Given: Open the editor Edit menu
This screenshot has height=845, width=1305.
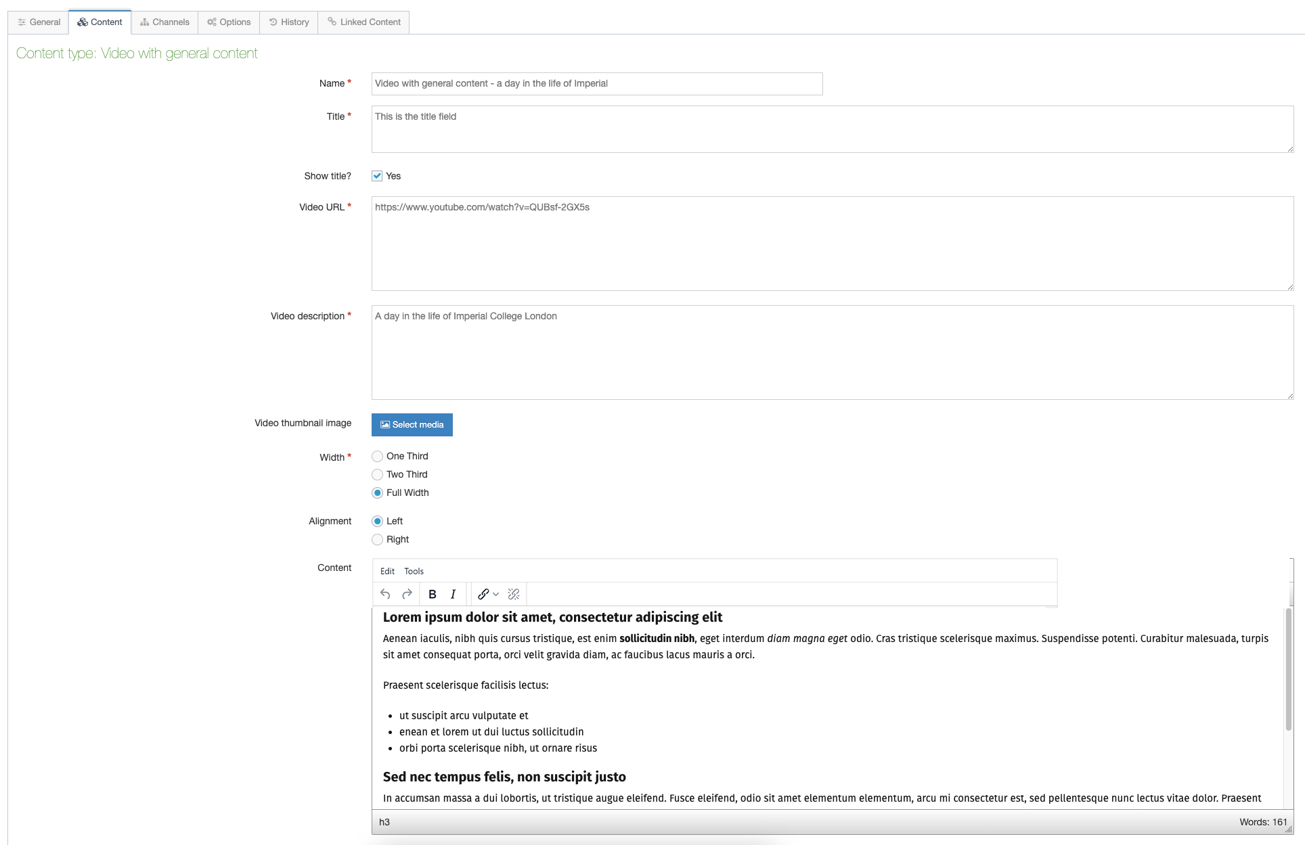Looking at the screenshot, I should coord(387,571).
